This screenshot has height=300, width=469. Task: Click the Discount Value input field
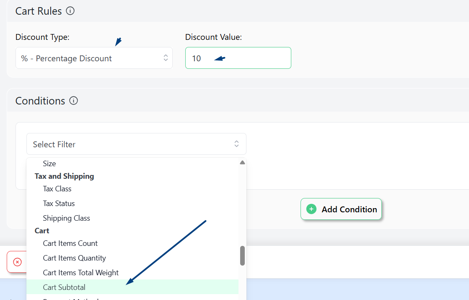pos(238,58)
